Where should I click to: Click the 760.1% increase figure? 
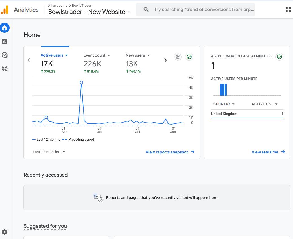133,71
